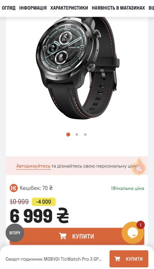Viewport: 154px width, 269px height.
Task: Select the third carousel dot
Action: click(x=85, y=135)
